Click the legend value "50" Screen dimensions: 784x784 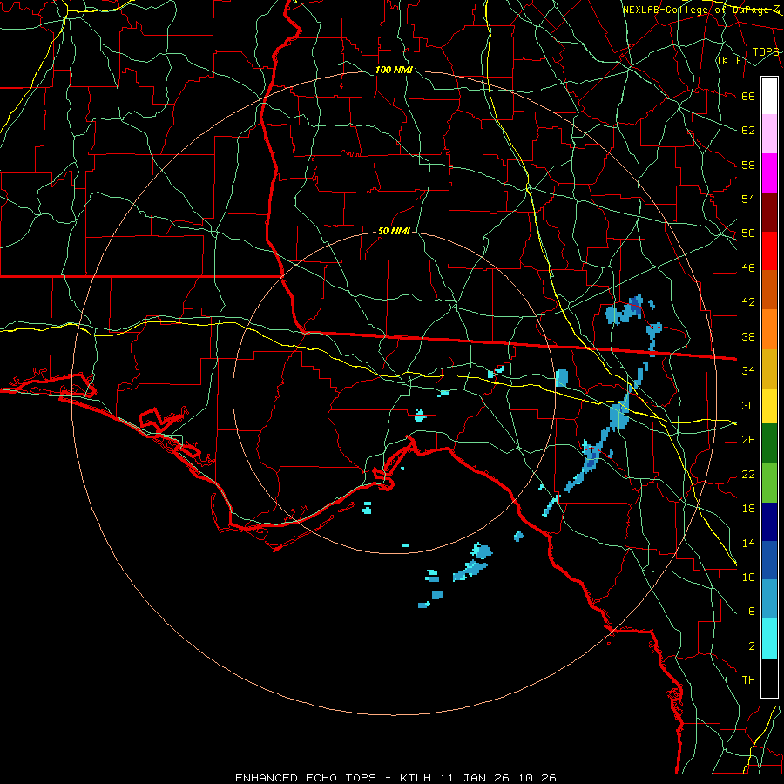(748, 233)
